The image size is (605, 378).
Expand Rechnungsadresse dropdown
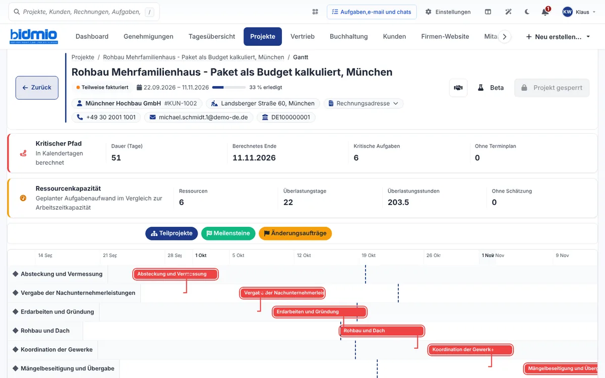tap(363, 103)
